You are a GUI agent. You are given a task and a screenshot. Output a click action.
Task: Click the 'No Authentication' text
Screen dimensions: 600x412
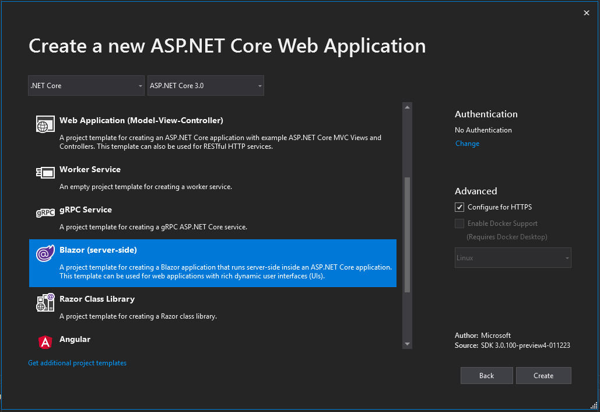pos(483,130)
